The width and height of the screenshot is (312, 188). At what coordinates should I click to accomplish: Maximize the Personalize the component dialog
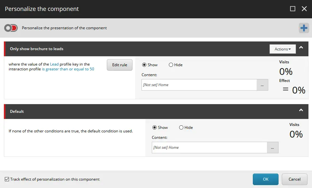tap(293, 9)
